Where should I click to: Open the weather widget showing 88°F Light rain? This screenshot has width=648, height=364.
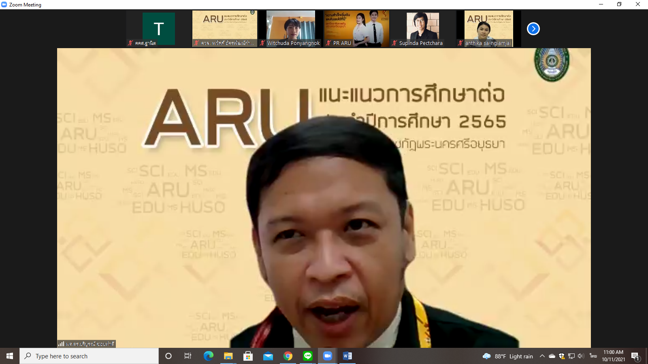[x=507, y=356]
